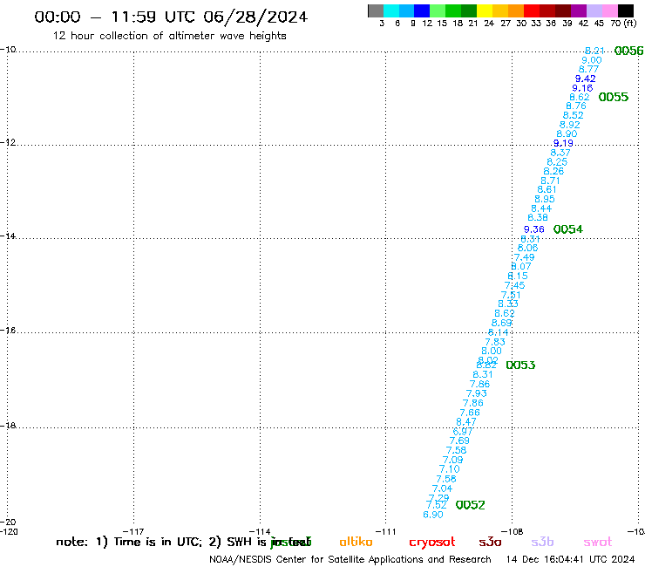The height and width of the screenshot is (567, 645).
Task: Click the wave height value 8.52
Action: pyautogui.click(x=573, y=115)
